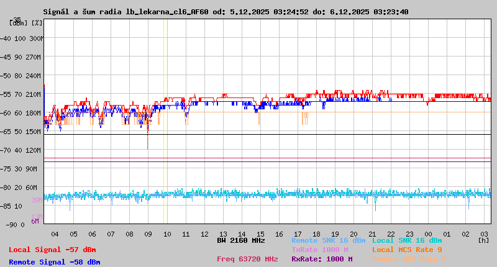Click the [h] hour unit label

point(483,240)
